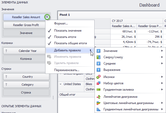166x113 pixels.
Task: Expand Иконки submenu arrow
Action: click(x=162, y=77)
